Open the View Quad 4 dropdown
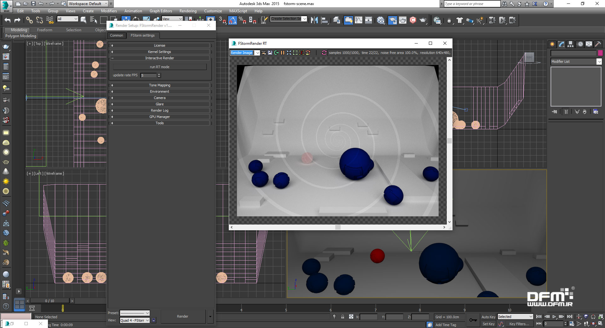 135,320
